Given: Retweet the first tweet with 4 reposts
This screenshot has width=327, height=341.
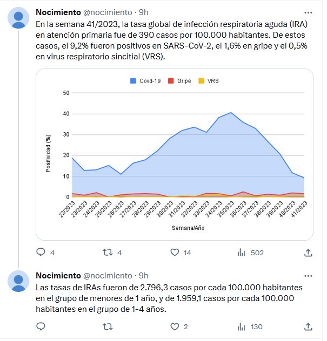Looking at the screenshot, I should 108,252.
